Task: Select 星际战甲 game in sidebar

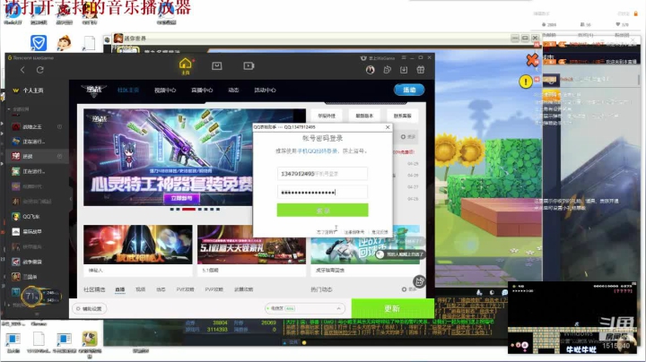Action: point(32,231)
